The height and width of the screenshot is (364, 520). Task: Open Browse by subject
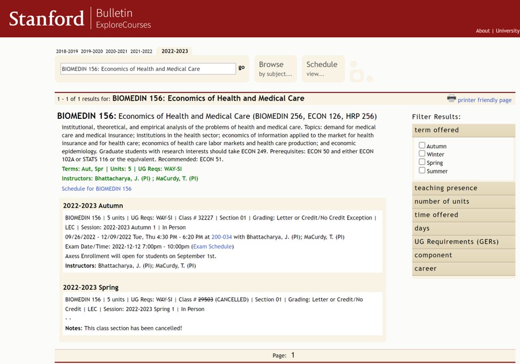coord(276,69)
